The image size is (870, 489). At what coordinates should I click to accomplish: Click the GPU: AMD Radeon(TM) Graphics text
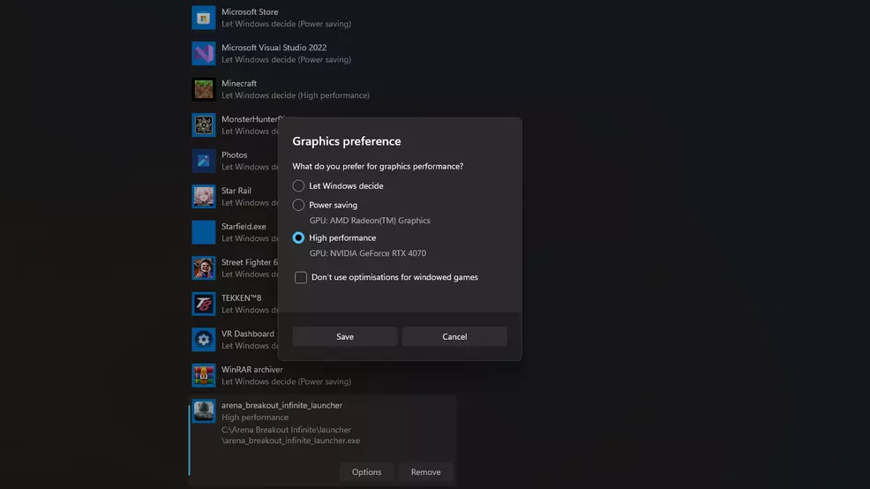point(370,221)
